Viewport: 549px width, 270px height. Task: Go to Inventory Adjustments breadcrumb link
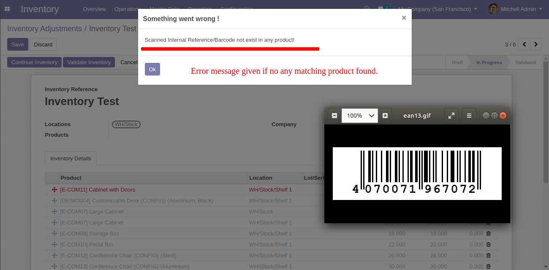click(x=44, y=29)
